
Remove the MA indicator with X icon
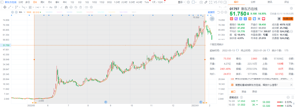tap(16, 12)
